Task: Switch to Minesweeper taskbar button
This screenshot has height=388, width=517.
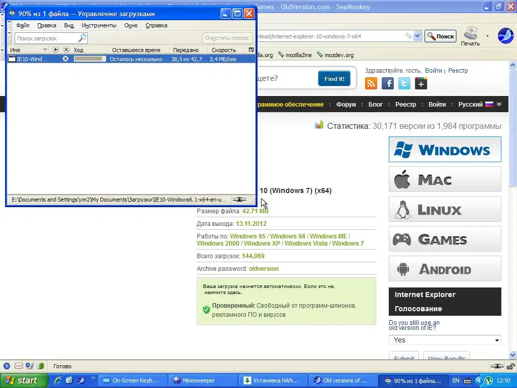Action: click(x=202, y=380)
